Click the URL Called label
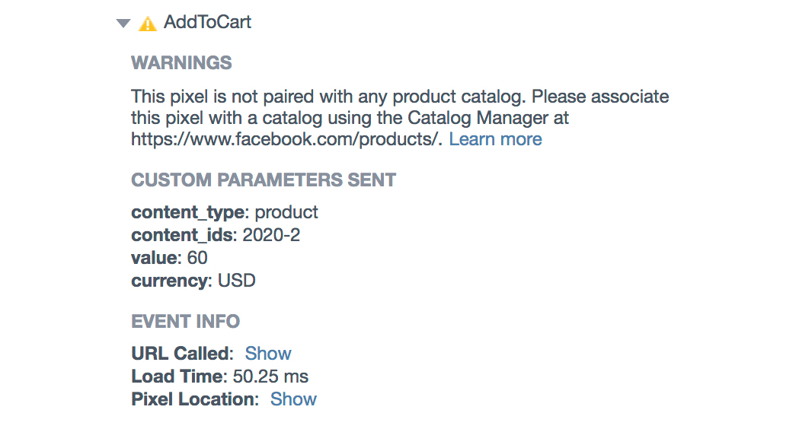 183,353
